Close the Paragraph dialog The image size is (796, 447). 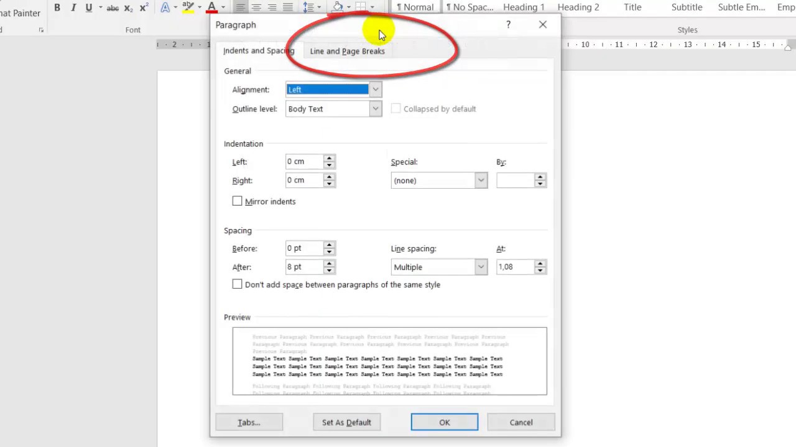coord(543,25)
